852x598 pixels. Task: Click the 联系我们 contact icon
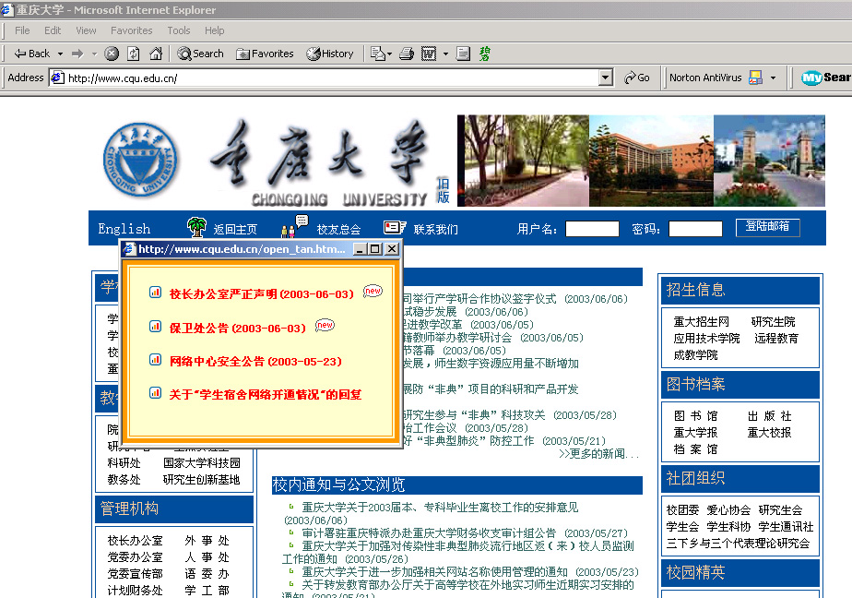tap(395, 228)
